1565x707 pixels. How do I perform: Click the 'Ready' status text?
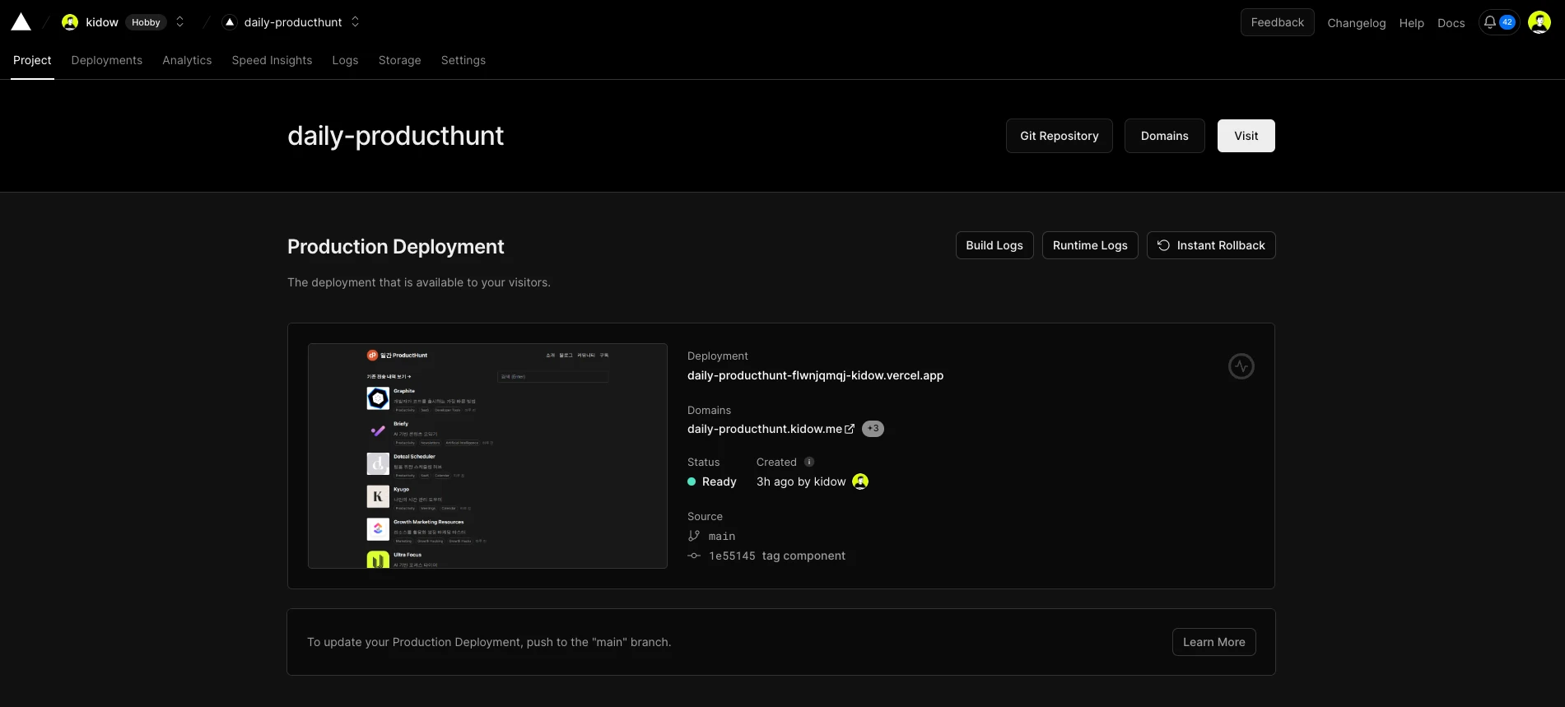pos(719,481)
